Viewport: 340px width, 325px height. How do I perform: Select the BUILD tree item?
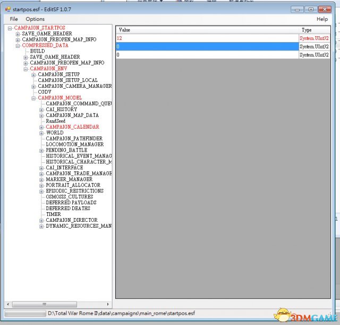click(x=37, y=51)
